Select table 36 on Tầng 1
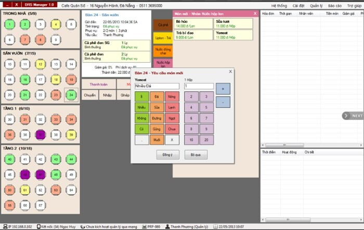Screen dimensions: 364x230 pyautogui.click(x=9, y=134)
